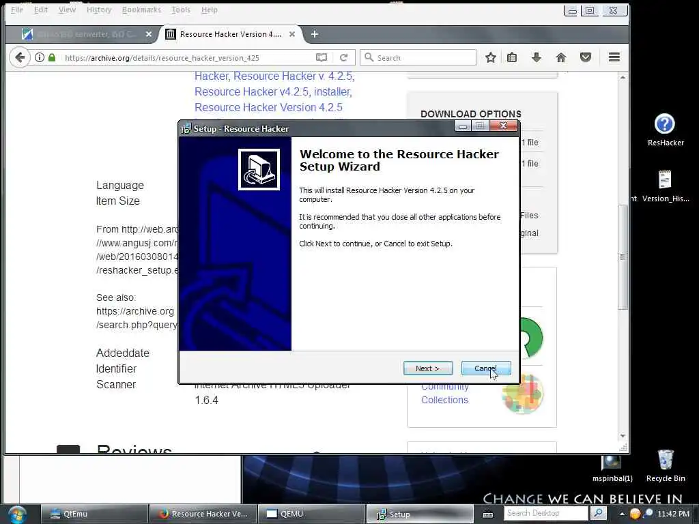Open the Help menu

coord(209,10)
